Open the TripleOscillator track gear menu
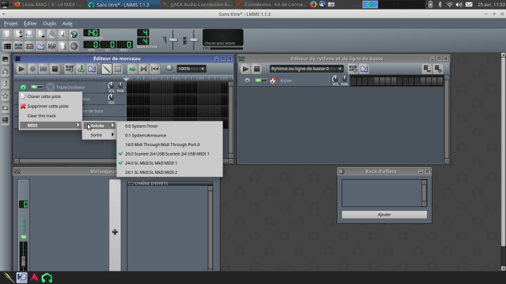The width and height of the screenshot is (506, 284). click(23, 87)
